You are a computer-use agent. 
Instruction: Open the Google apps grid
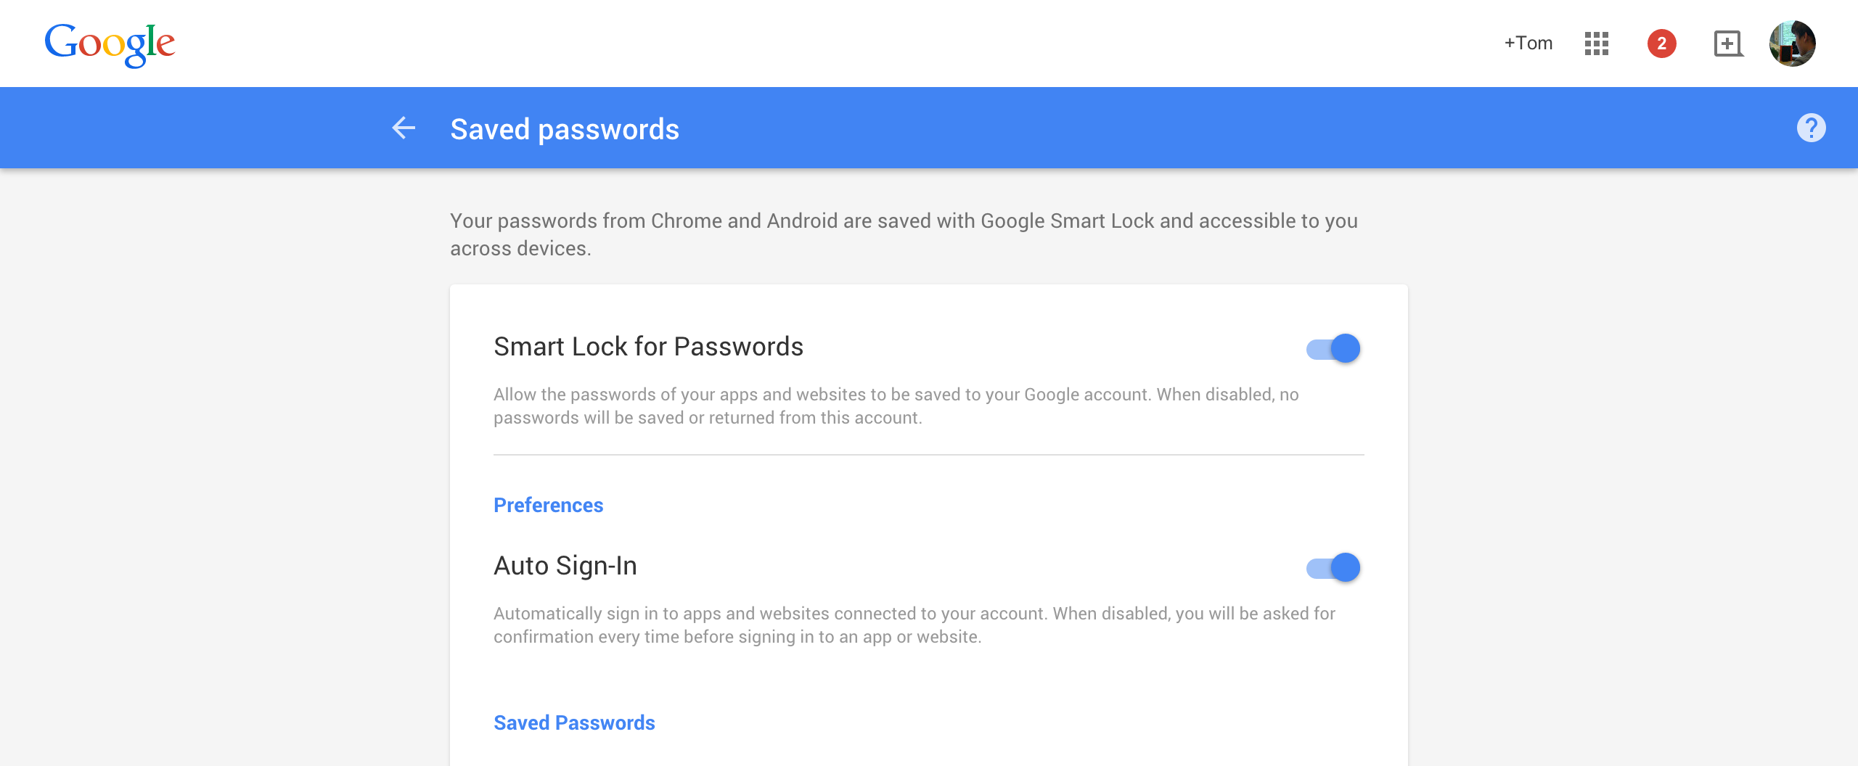point(1596,44)
